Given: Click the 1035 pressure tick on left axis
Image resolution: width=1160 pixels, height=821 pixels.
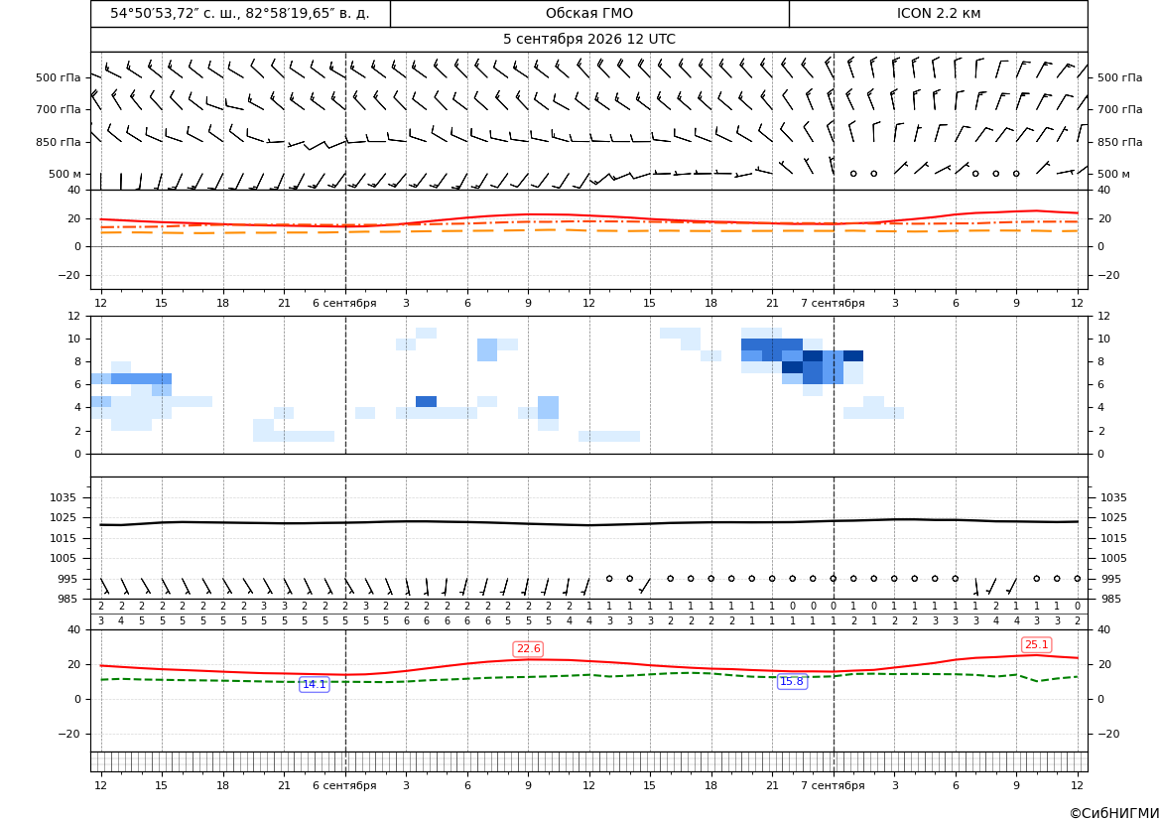Looking at the screenshot, I should (x=61, y=497).
